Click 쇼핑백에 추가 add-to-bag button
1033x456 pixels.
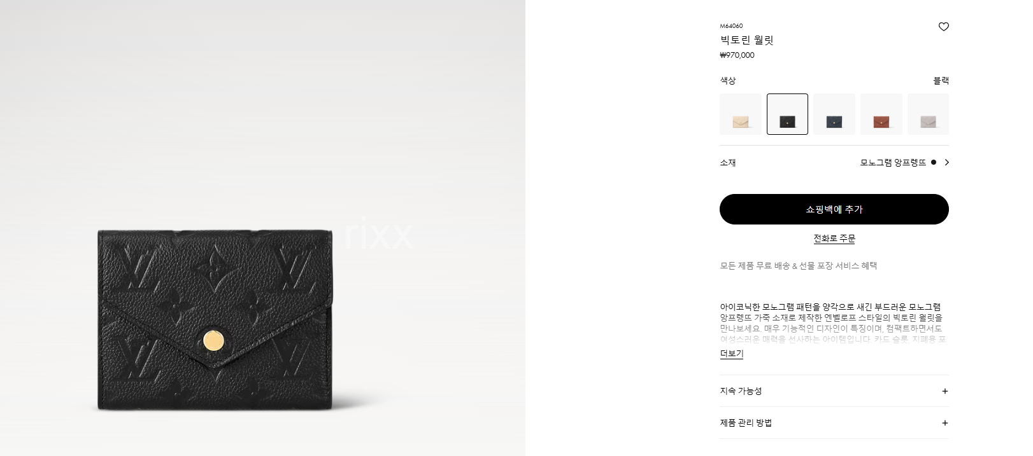click(x=834, y=209)
